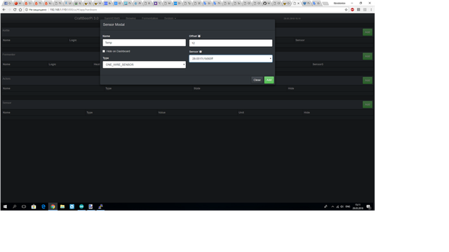Screen dimensions: 449x252
Task: Add a new Fermenter using its Add button
Action: (x=368, y=56)
